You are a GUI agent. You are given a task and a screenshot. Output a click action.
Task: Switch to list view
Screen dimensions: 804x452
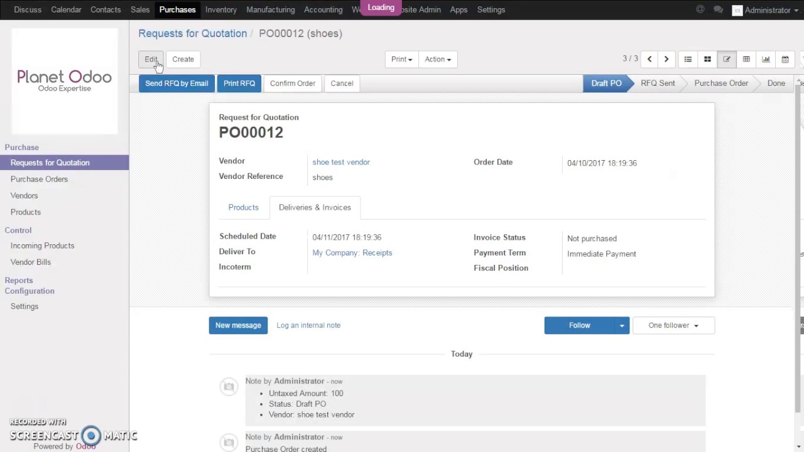(x=688, y=59)
